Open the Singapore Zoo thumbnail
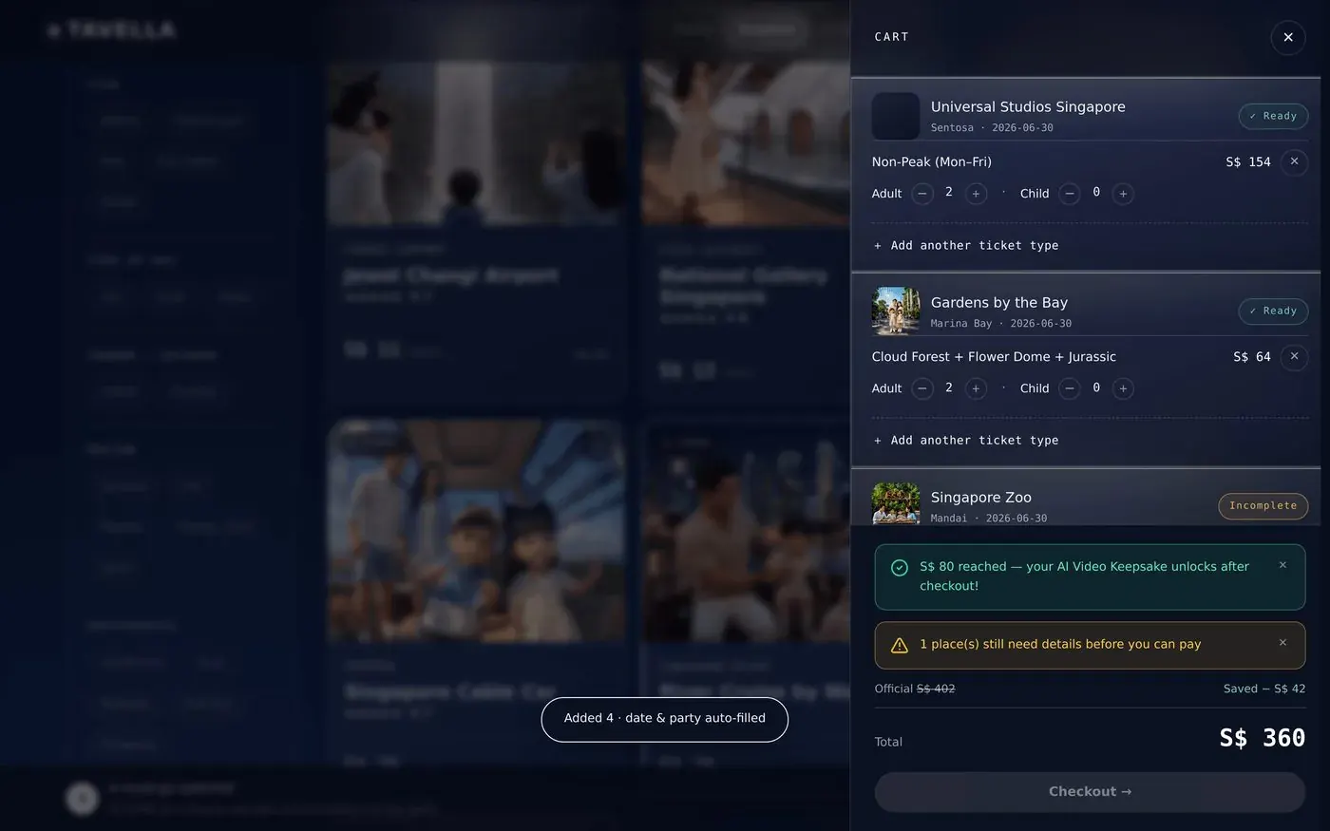1330x831 pixels. pyautogui.click(x=896, y=503)
